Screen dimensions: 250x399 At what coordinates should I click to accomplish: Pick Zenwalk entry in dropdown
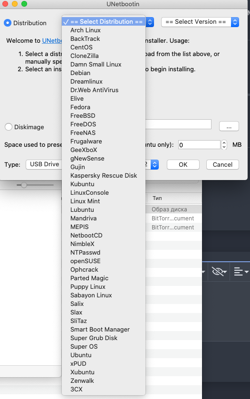tap(104, 380)
